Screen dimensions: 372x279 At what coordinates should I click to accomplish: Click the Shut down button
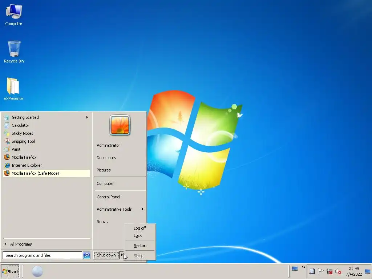point(106,255)
